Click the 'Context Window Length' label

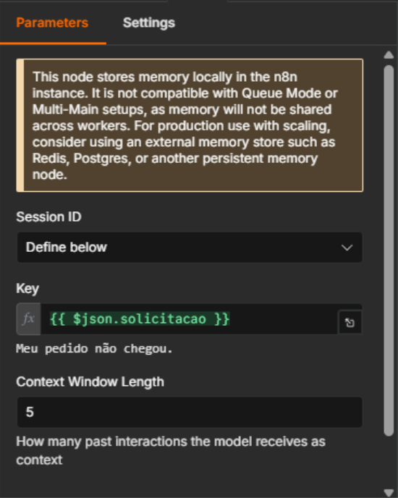(90, 381)
